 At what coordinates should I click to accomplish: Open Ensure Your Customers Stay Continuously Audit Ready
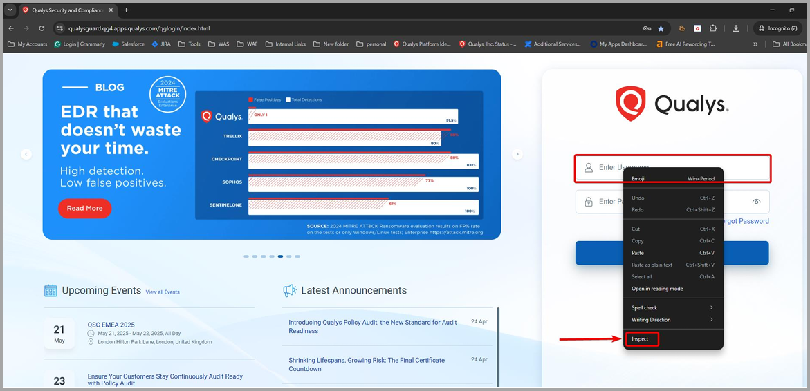pos(165,380)
